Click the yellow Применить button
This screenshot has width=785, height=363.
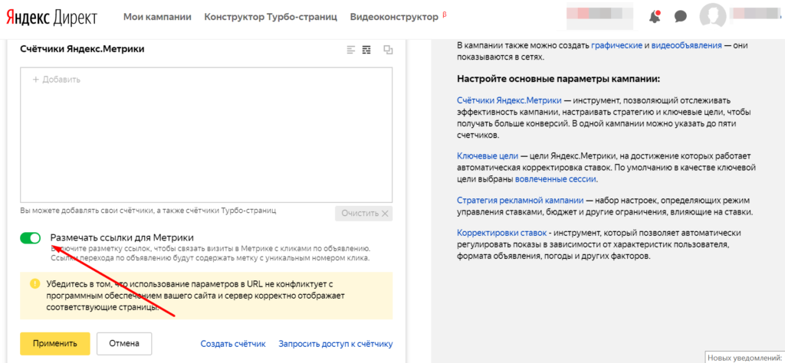point(55,344)
